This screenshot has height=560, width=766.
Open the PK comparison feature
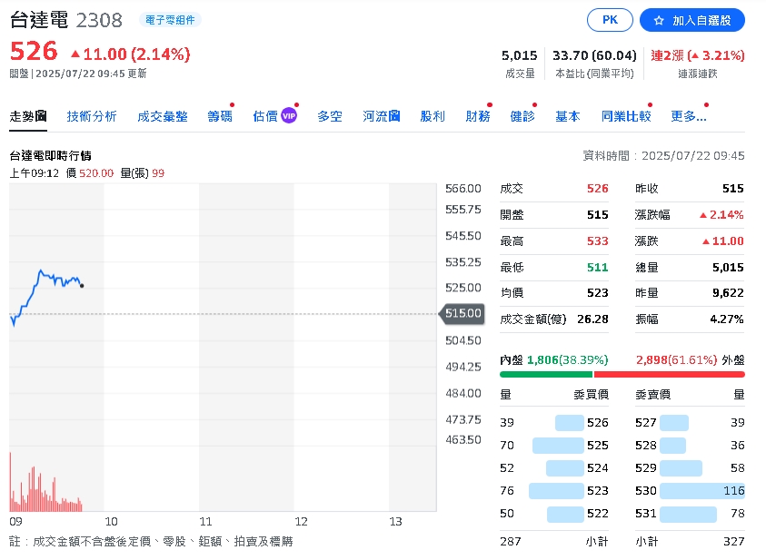(x=610, y=19)
